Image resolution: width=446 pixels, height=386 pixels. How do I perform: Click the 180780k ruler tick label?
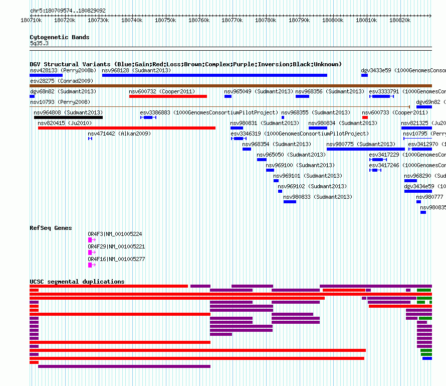point(266,20)
